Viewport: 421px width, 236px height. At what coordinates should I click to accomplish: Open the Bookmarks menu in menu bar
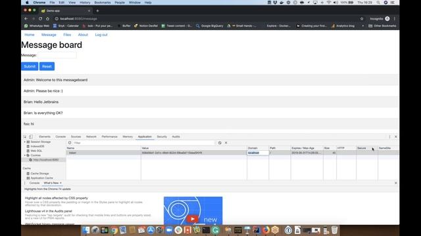coord(103,3)
